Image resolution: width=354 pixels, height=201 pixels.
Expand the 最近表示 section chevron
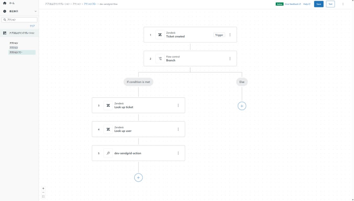(x=36, y=11)
